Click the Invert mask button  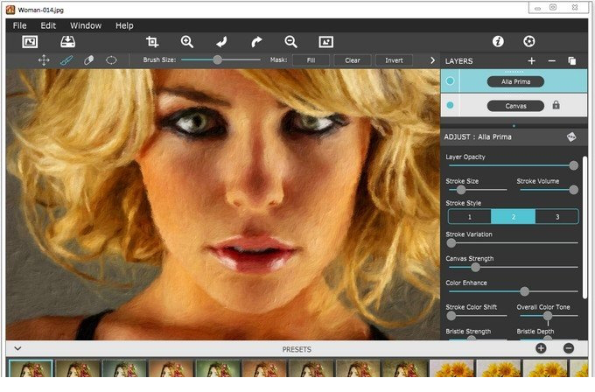pos(394,60)
